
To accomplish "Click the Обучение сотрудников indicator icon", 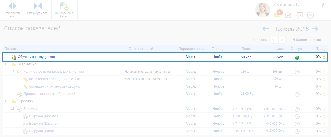I will [14, 57].
